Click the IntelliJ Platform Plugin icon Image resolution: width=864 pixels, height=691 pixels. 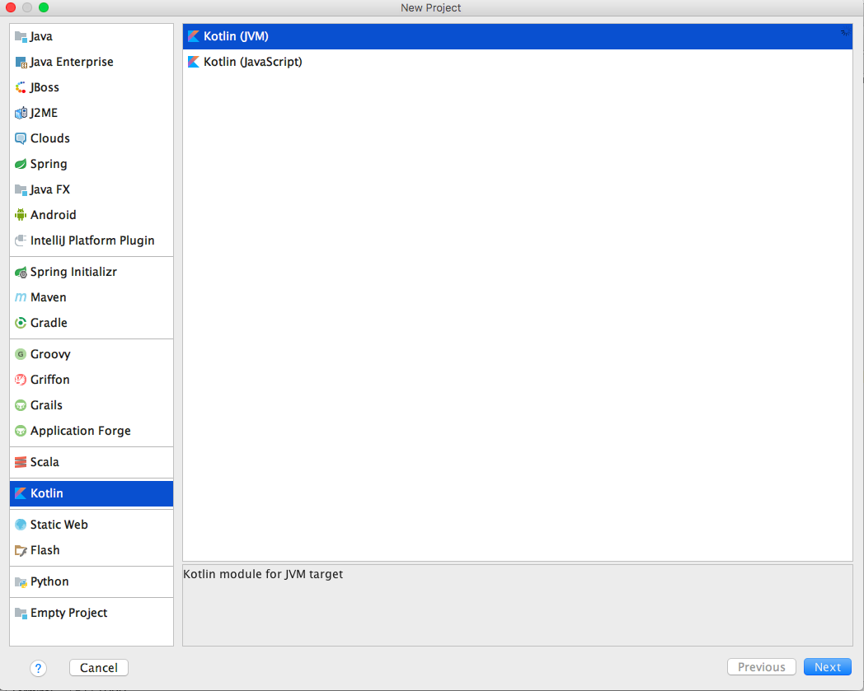(21, 240)
